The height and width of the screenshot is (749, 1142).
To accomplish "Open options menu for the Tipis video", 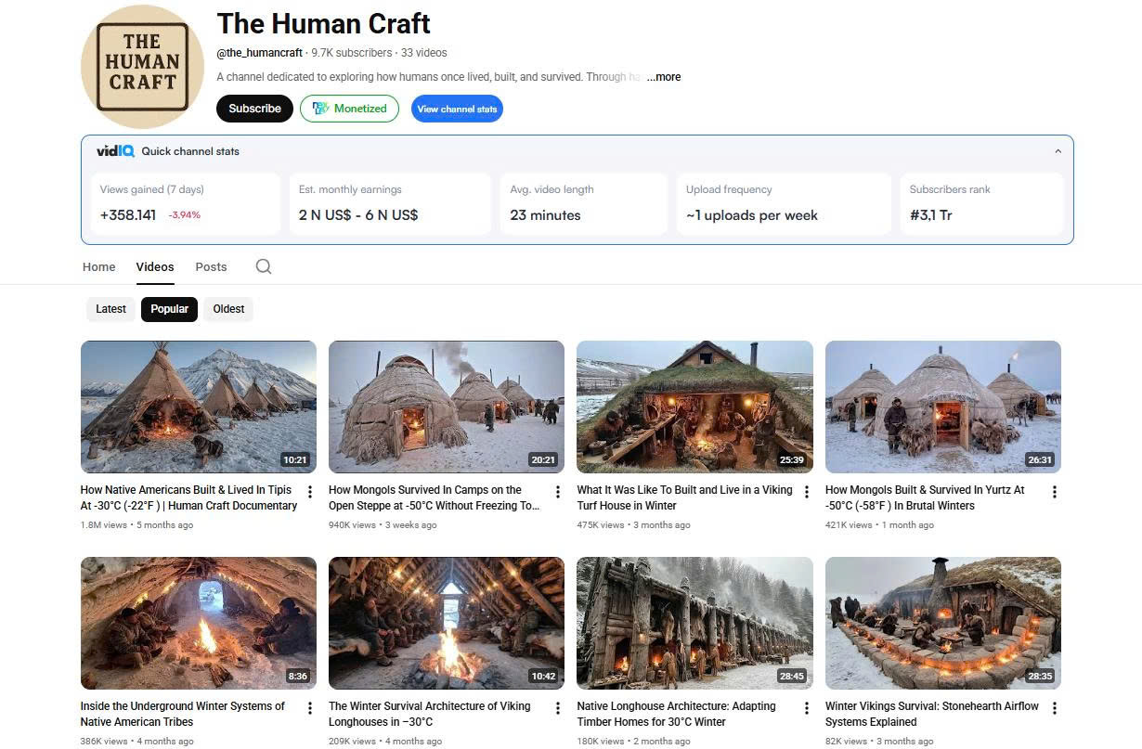I will tap(310, 492).
